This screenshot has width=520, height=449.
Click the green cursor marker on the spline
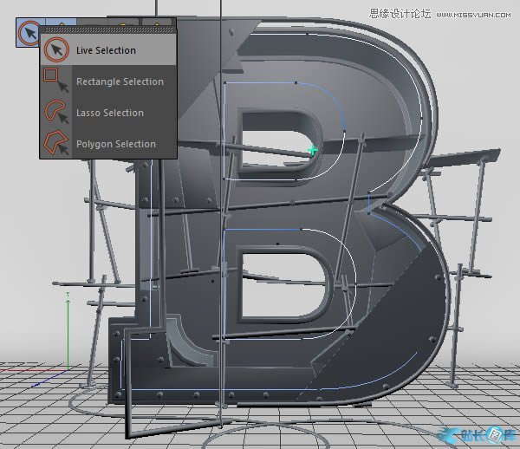tap(314, 150)
